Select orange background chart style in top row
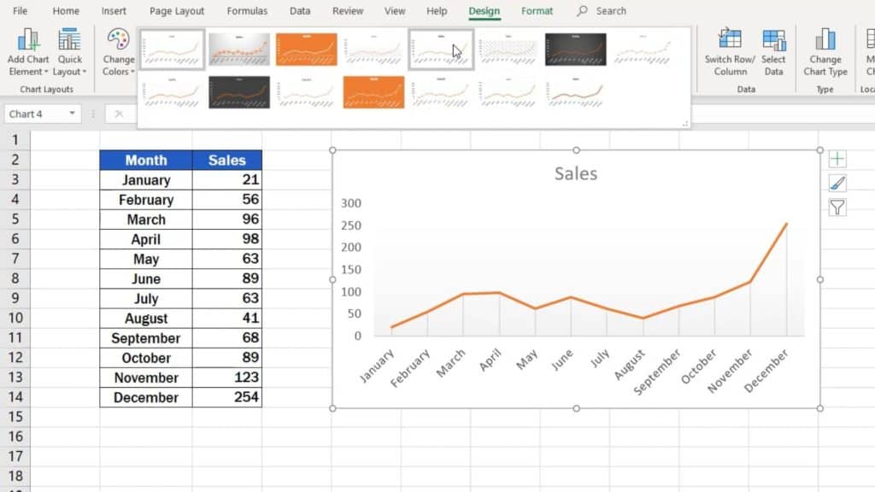Viewport: 875px width, 492px height. 307,50
